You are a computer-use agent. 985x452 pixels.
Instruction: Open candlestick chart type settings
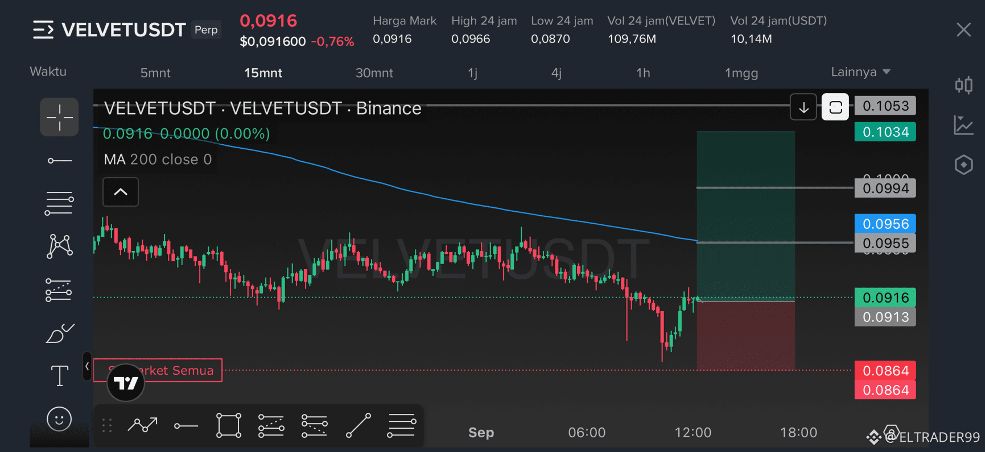(963, 85)
